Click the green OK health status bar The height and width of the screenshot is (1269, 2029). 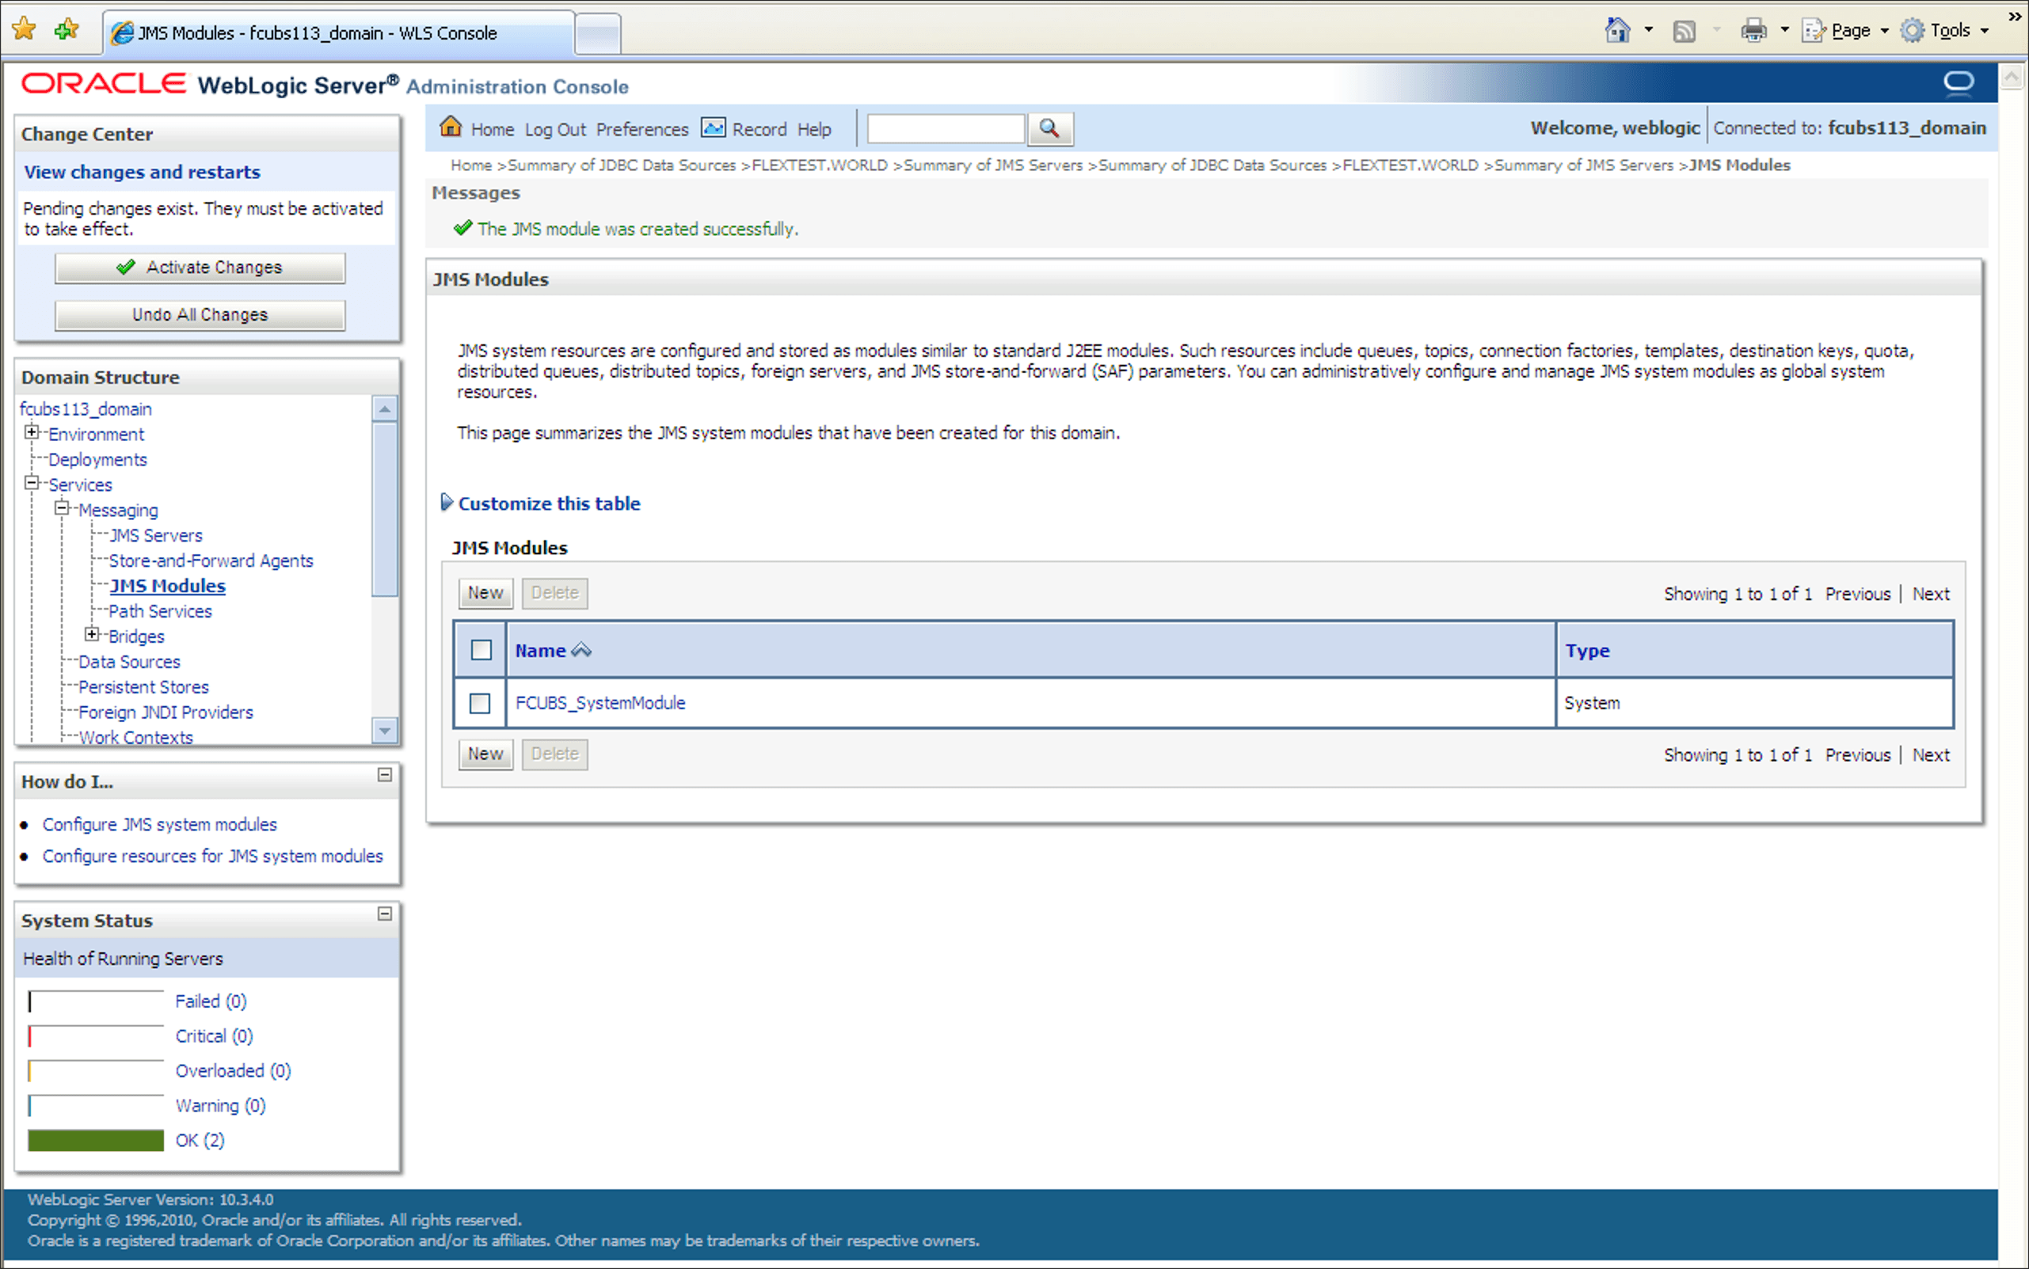pos(96,1140)
